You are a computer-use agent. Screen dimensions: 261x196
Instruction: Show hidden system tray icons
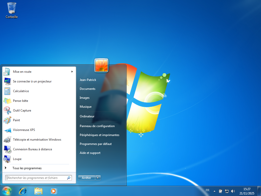pos(214,191)
